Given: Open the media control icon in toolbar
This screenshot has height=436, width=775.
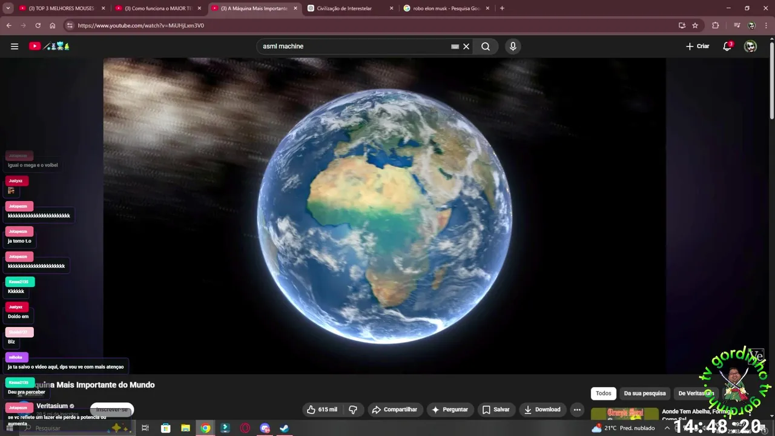Looking at the screenshot, I should coord(737,25).
